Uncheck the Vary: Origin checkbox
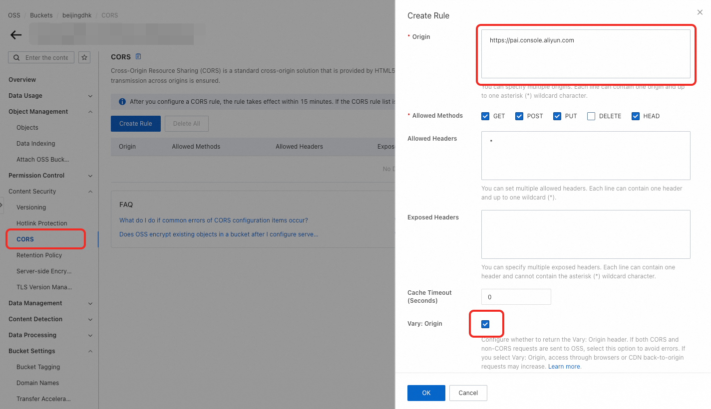The width and height of the screenshot is (711, 409). 485,324
